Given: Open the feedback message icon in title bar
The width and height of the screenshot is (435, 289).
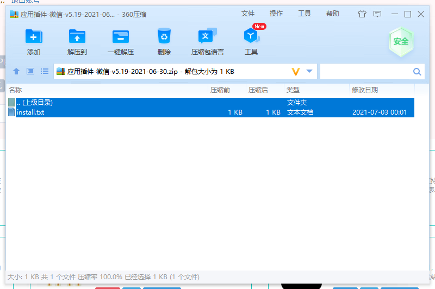Looking at the screenshot, I should pos(377,14).
